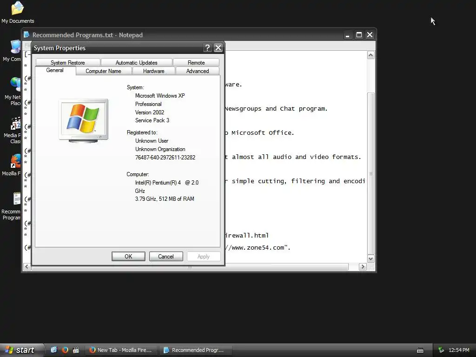Click the Internet Explorer quick launch icon

[x=54, y=350]
